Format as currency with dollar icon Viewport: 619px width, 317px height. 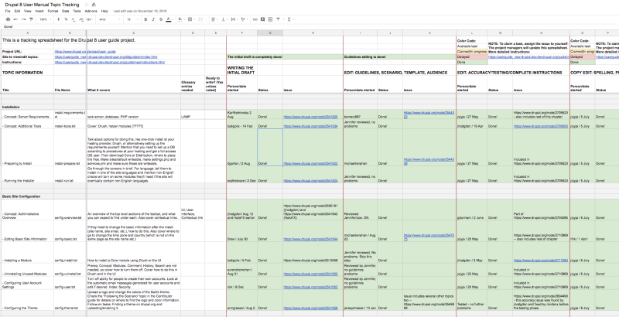point(59,19)
